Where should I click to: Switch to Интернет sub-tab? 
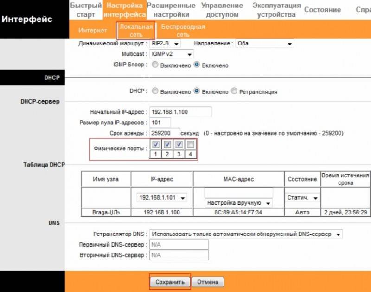[x=92, y=30]
